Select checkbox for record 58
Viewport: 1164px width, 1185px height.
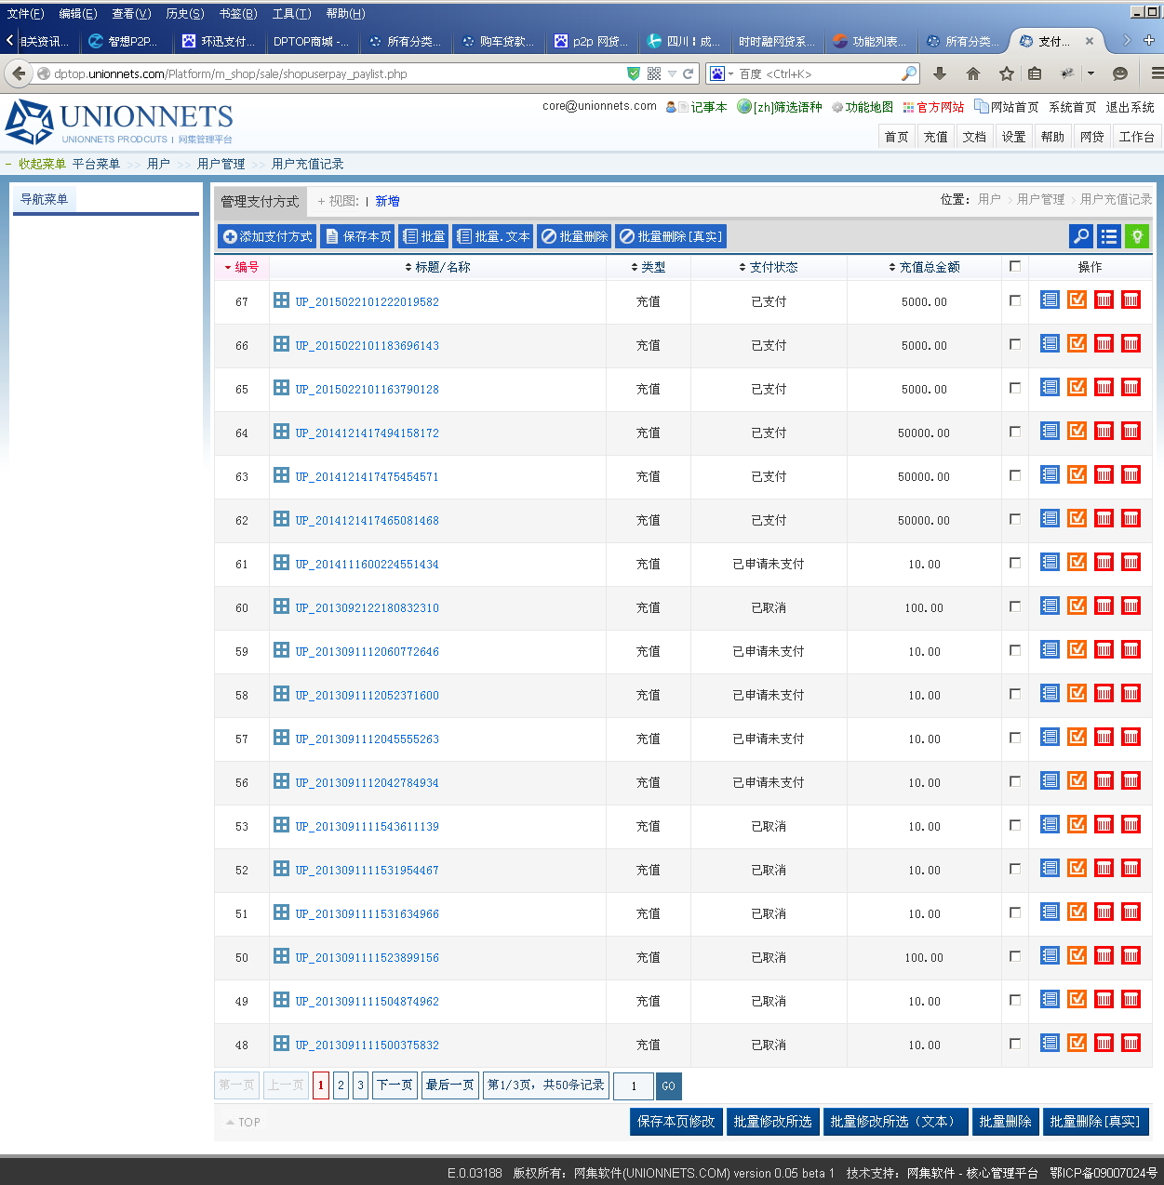click(x=1015, y=694)
